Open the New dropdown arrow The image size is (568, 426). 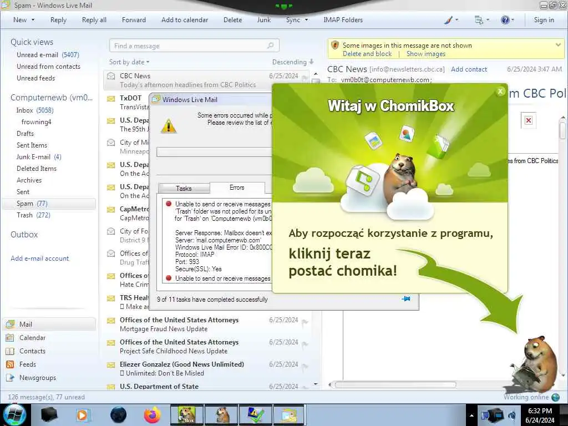pyautogui.click(x=33, y=20)
